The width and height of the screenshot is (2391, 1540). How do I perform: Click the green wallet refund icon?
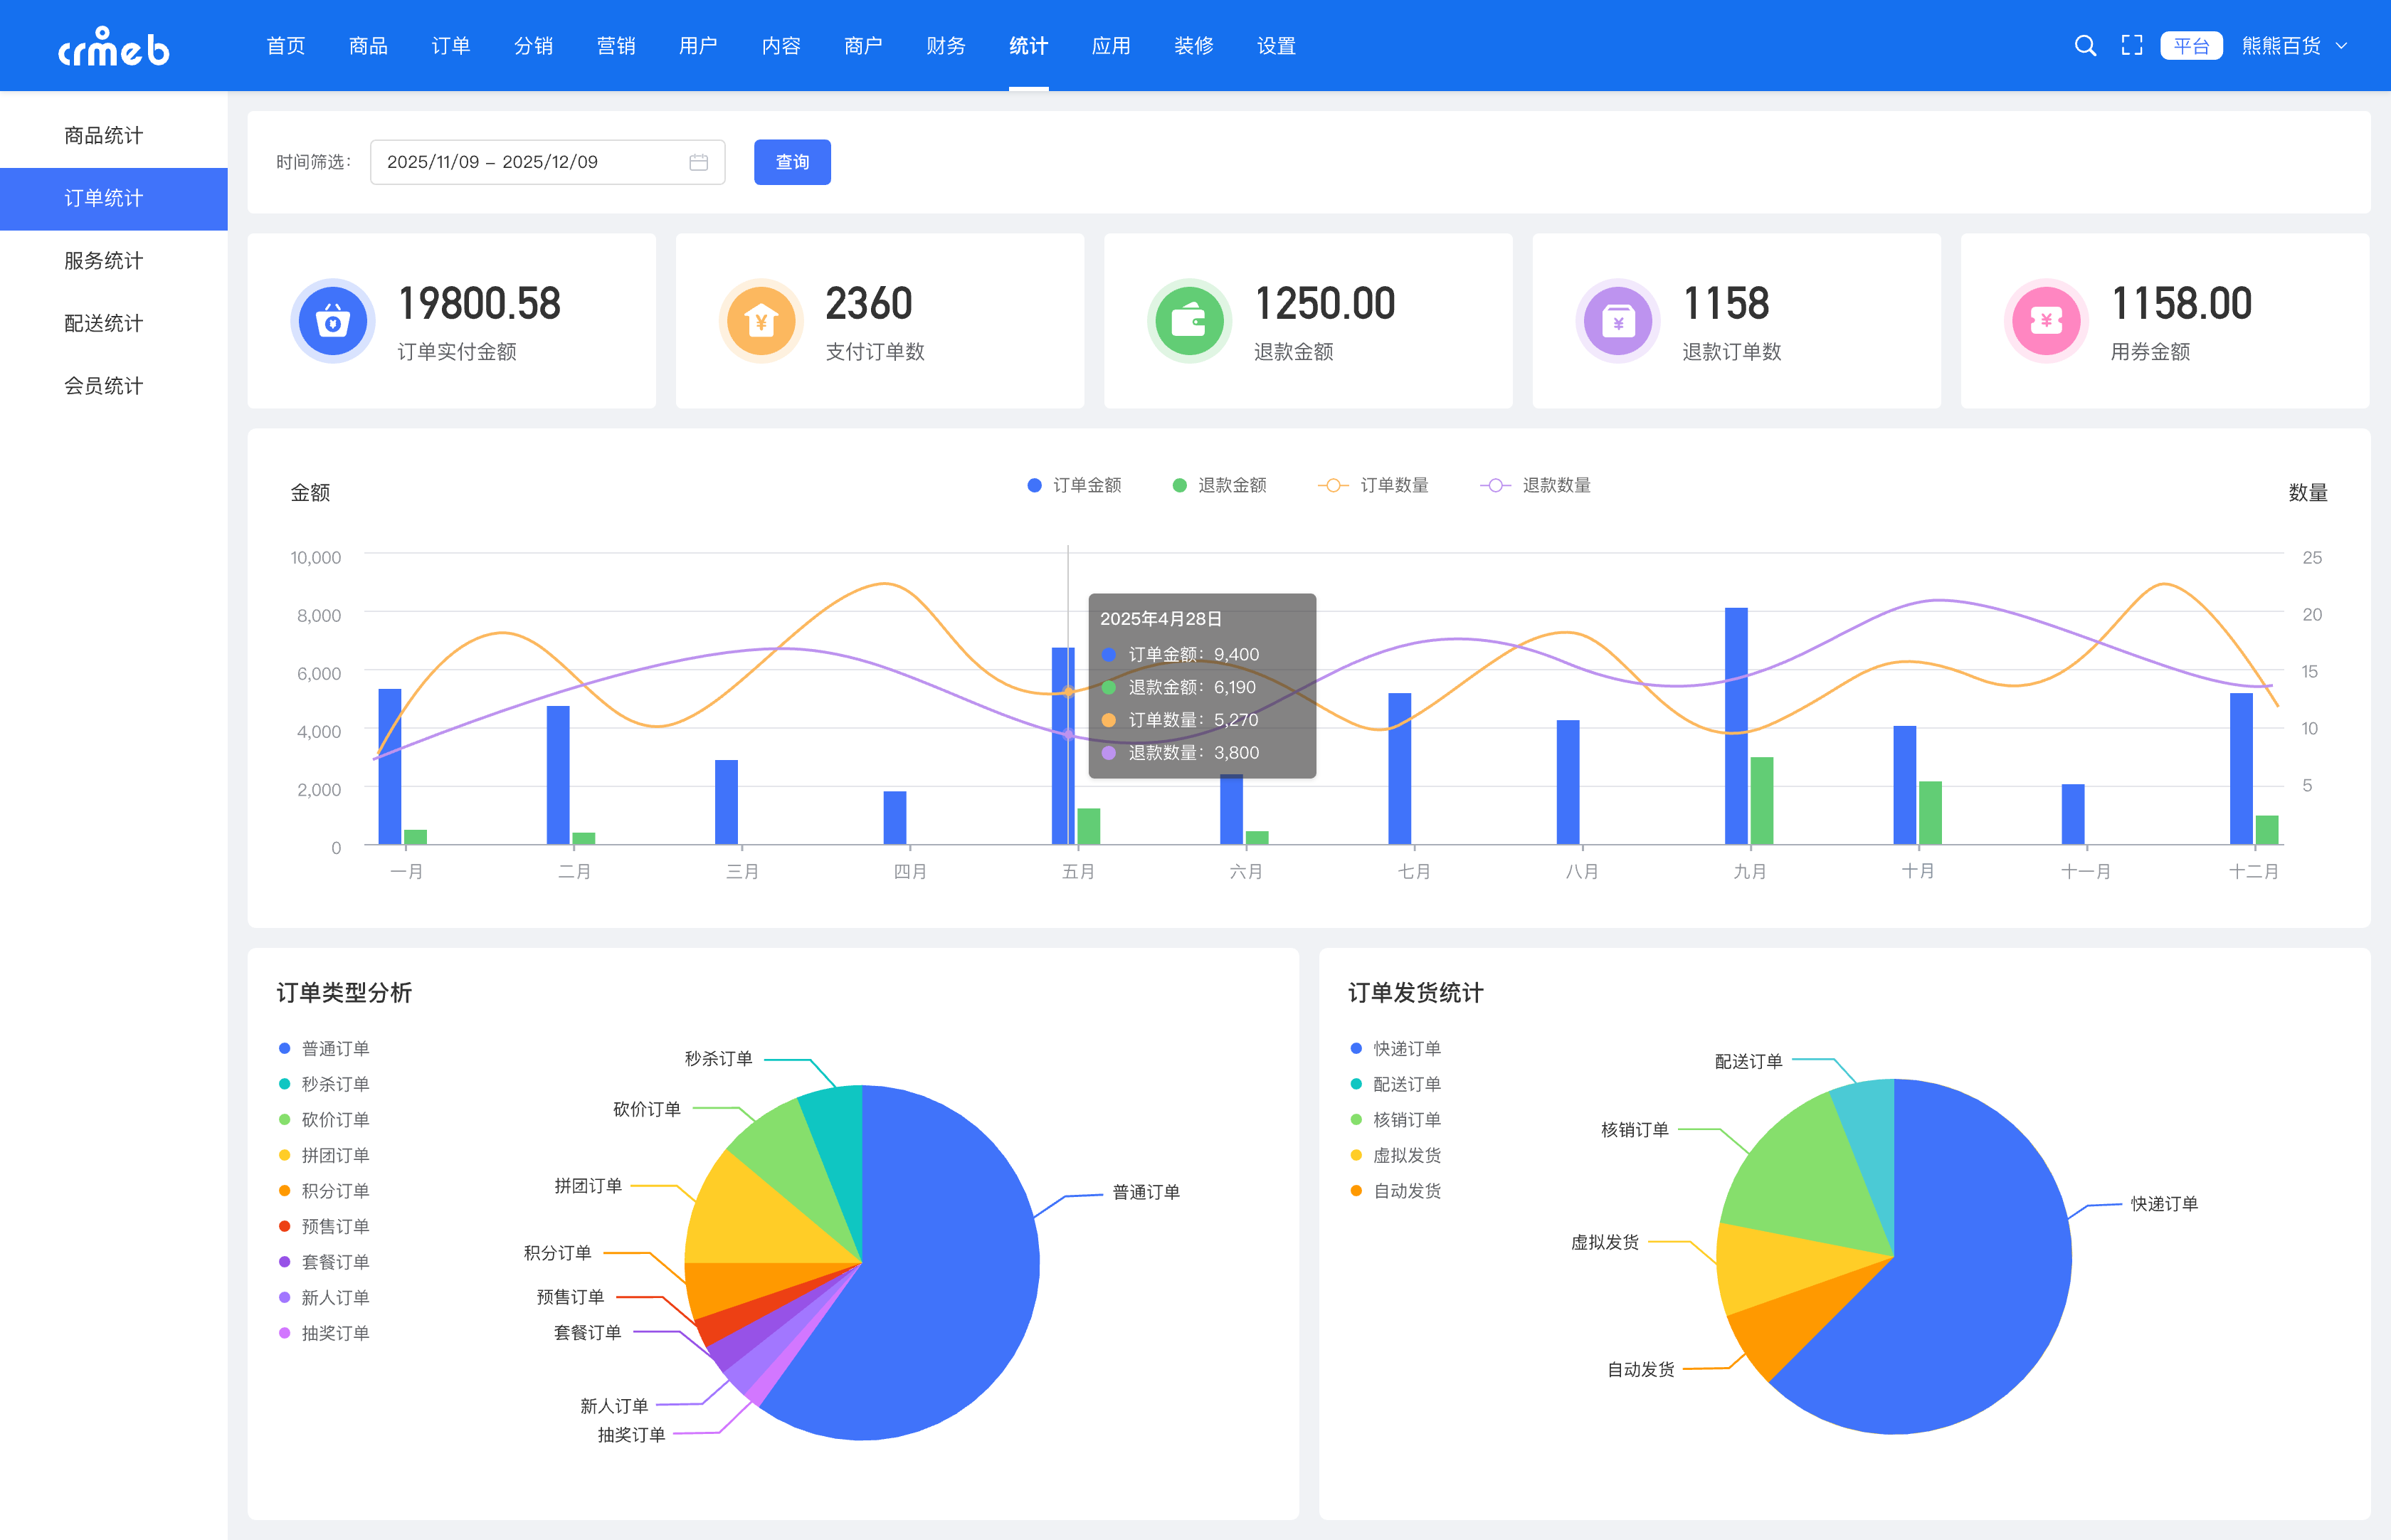click(1189, 321)
